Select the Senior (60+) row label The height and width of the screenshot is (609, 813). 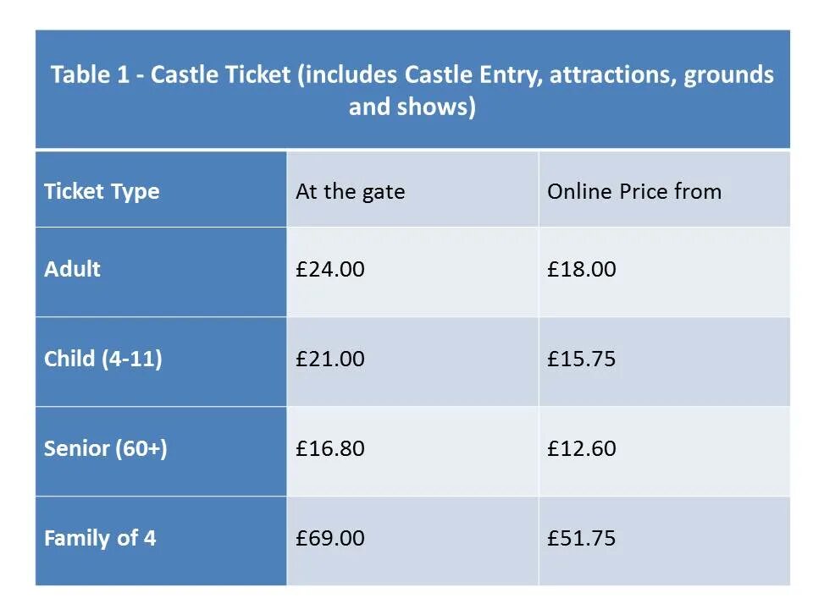(x=105, y=448)
